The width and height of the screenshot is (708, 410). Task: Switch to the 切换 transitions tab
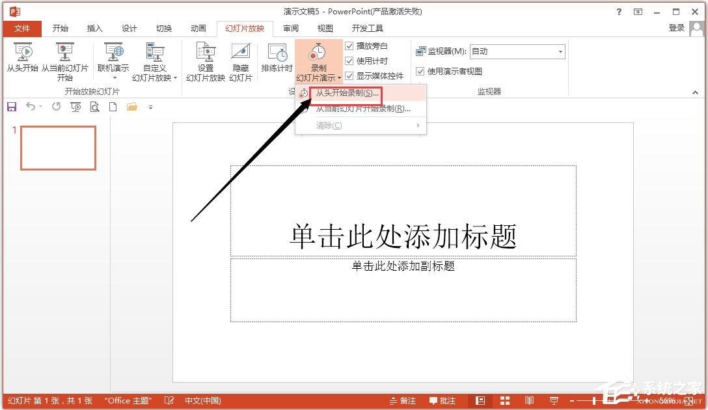[x=164, y=29]
